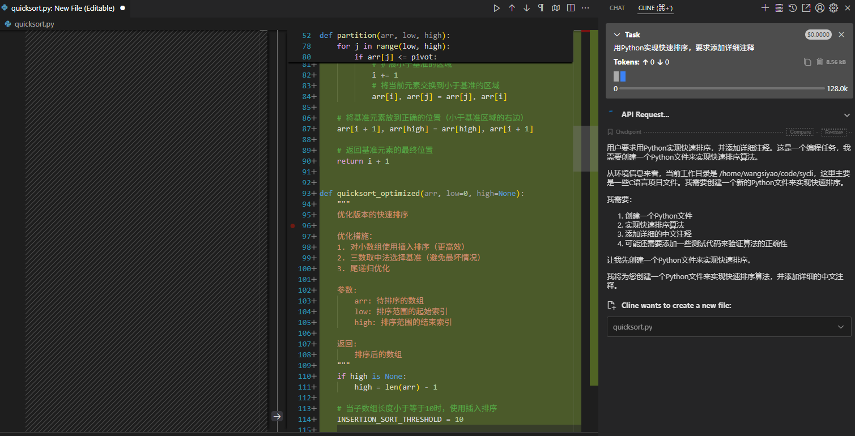
Task: Click the open-book map icon in editor toolbar
Action: [x=556, y=8]
